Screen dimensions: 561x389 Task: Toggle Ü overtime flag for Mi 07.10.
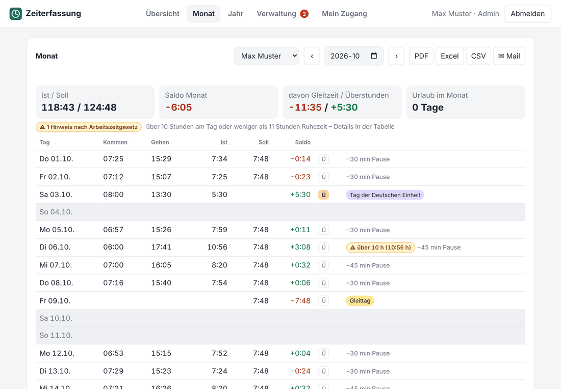[323, 265]
